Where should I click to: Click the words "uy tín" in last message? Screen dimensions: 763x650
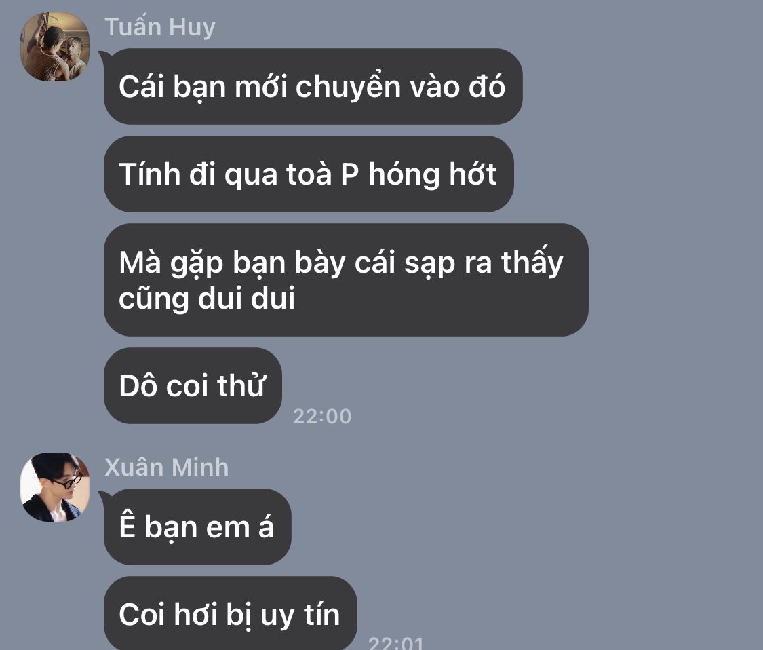coord(300,615)
